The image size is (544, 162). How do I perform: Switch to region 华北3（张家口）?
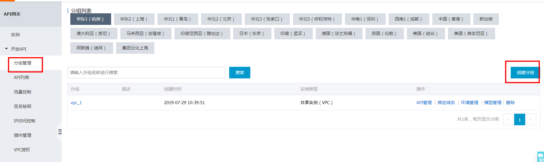click(267, 19)
